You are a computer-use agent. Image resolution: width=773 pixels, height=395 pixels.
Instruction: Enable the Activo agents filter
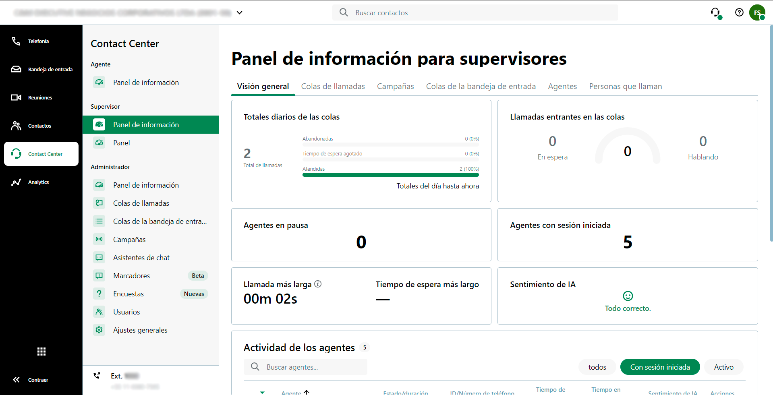point(723,367)
